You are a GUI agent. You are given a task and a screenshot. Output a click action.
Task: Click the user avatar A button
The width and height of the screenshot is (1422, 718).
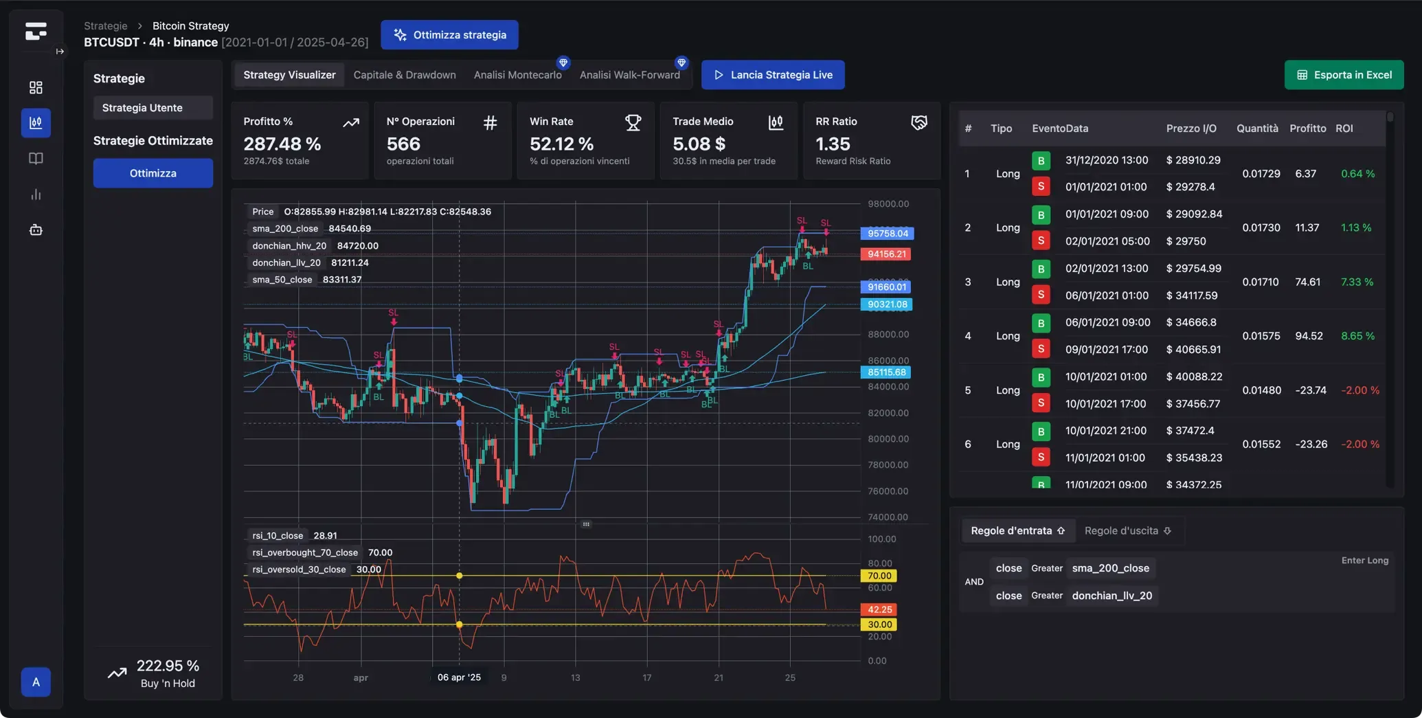[36, 682]
